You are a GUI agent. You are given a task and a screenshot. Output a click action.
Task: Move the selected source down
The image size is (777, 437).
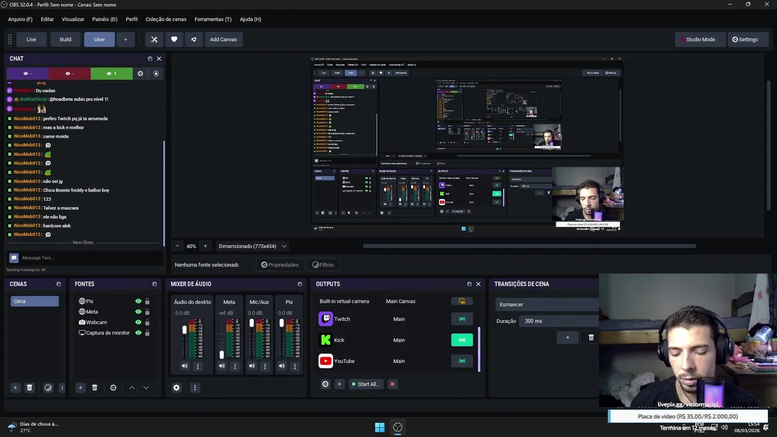(146, 388)
